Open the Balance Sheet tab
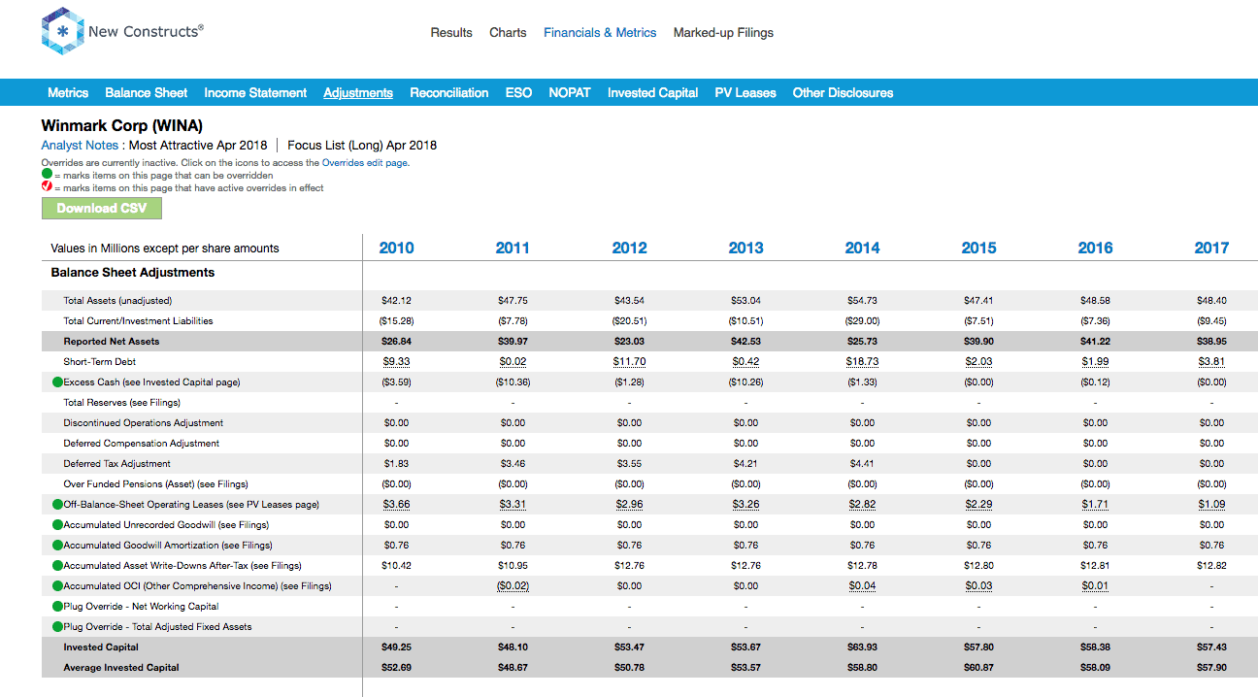This screenshot has height=697, width=1258. pos(147,93)
